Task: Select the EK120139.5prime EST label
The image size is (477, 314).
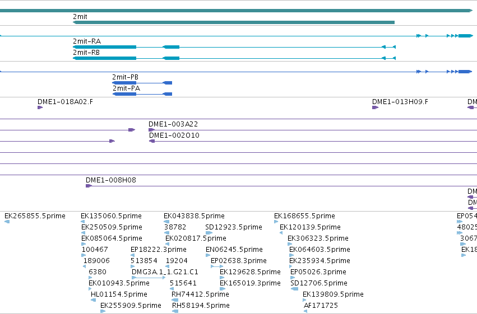Action: (x=311, y=227)
